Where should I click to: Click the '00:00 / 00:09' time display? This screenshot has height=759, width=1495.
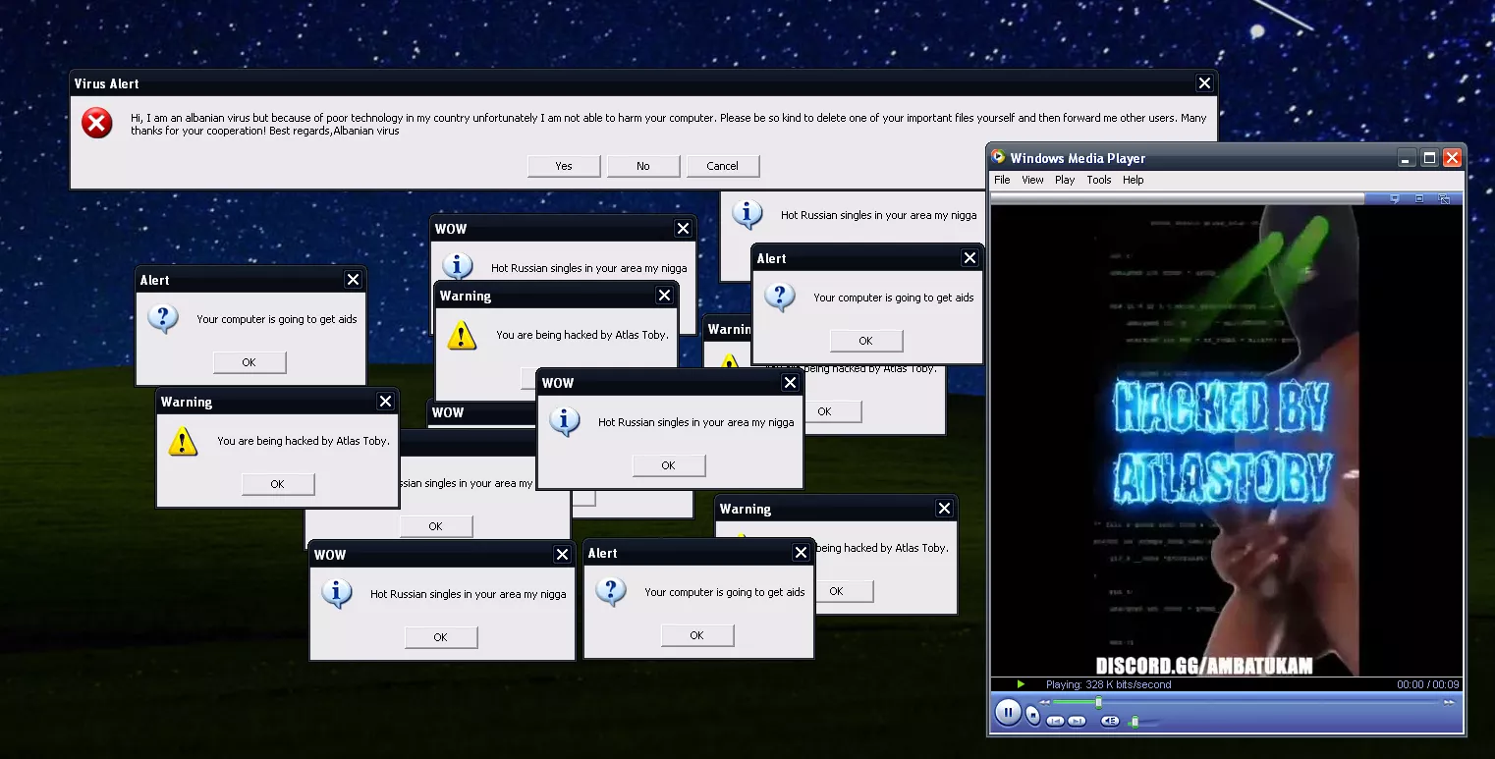(1428, 684)
